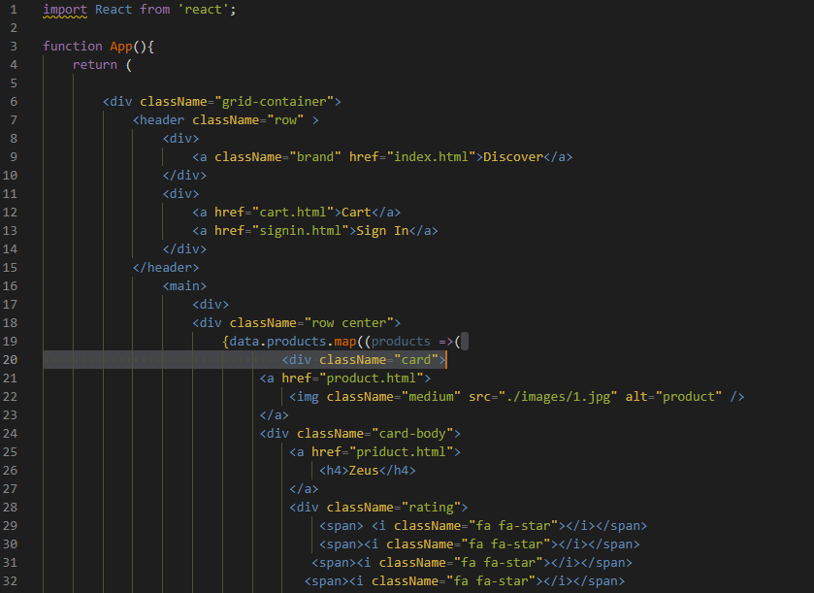The height and width of the screenshot is (593, 814).
Task: Click the "card" className string on line 20
Action: coord(416,360)
